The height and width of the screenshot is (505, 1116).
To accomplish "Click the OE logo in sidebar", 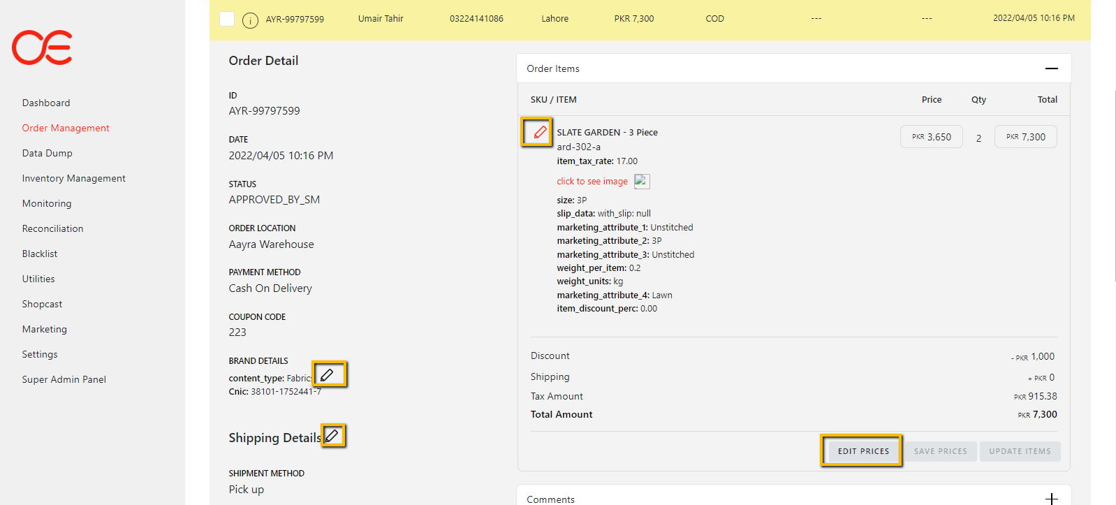I will tap(42, 47).
